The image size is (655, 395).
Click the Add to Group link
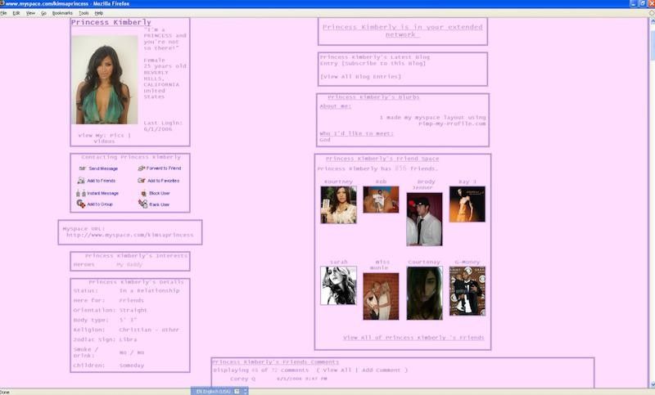click(100, 204)
